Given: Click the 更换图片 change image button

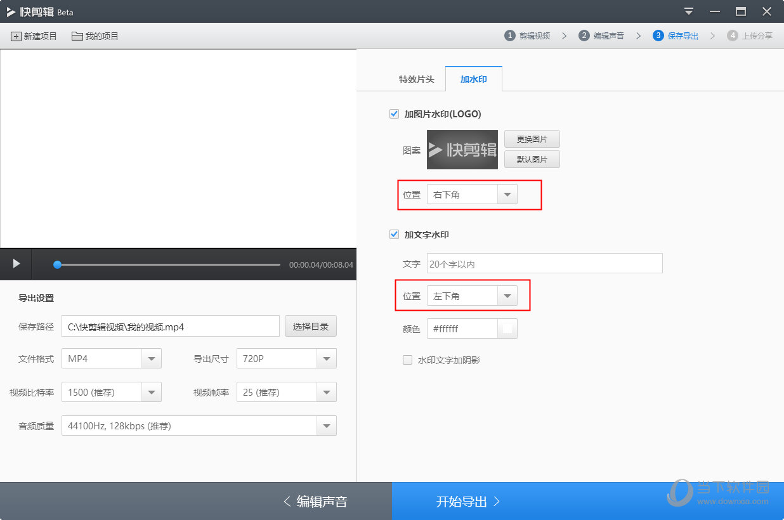Looking at the screenshot, I should 532,139.
